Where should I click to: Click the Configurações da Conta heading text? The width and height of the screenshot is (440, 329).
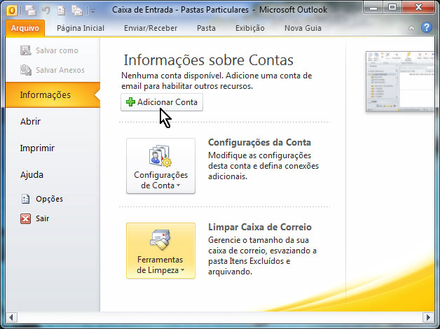click(259, 142)
